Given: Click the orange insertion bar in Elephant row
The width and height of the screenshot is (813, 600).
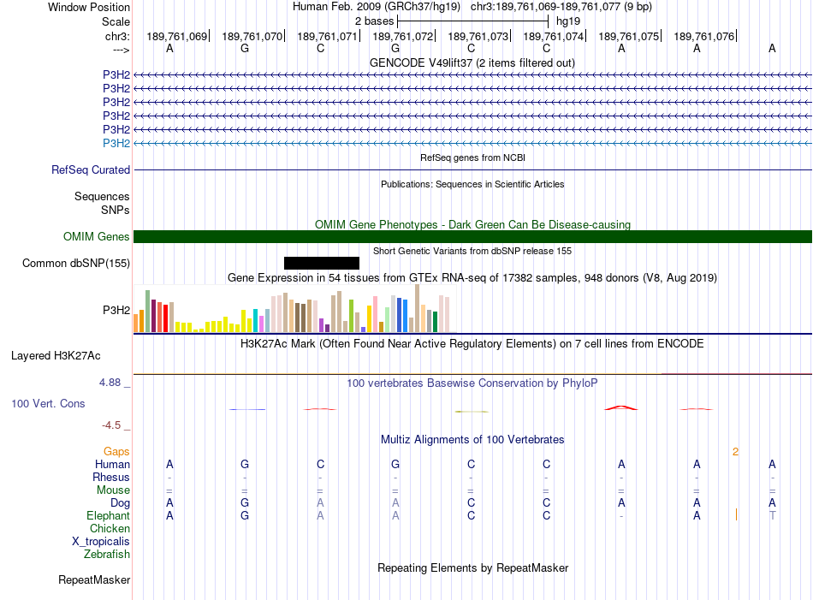Looking at the screenshot, I should [x=736, y=514].
